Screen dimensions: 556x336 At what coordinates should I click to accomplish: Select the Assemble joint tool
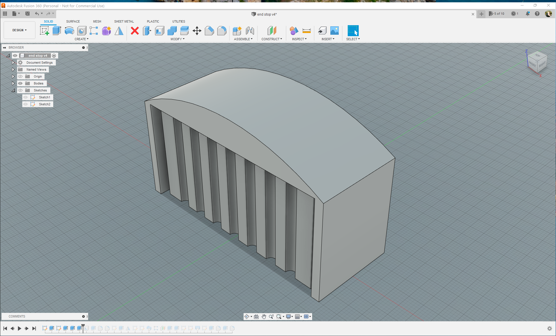click(x=250, y=31)
